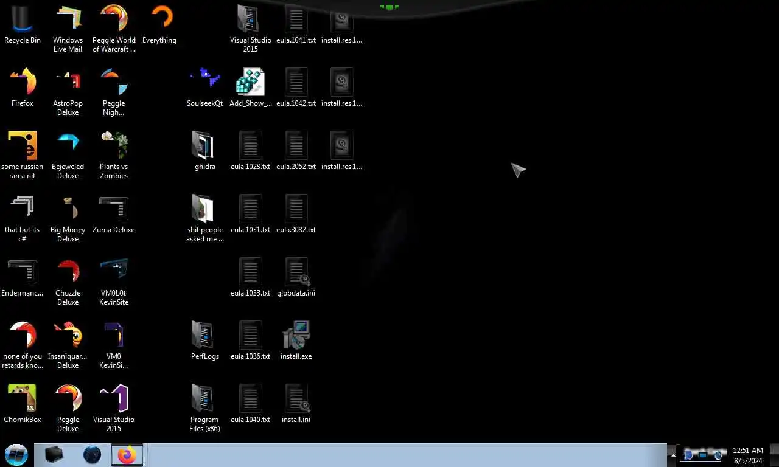Select Peggle World of Warcraft shortcut

tap(114, 29)
